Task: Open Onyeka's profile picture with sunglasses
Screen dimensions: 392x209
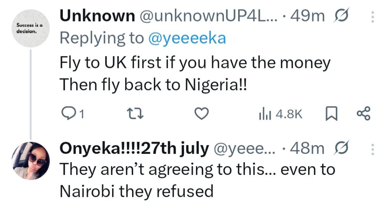Action: 30,159
